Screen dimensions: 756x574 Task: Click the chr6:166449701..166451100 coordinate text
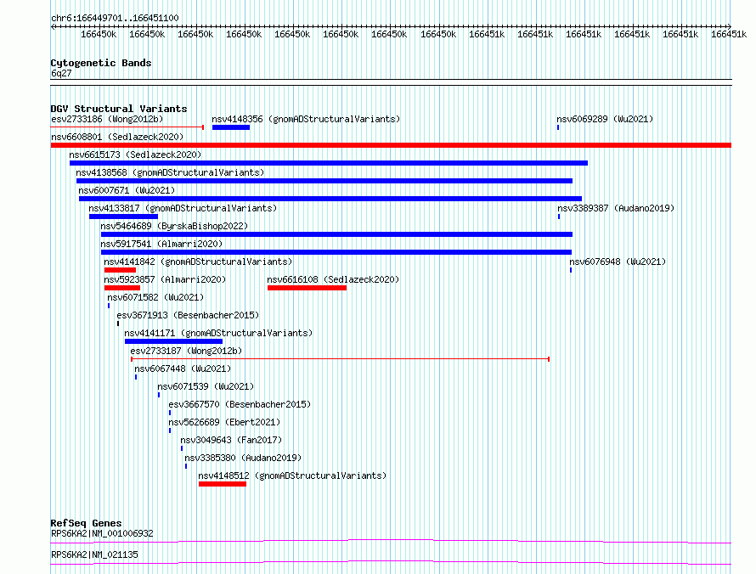click(x=115, y=18)
